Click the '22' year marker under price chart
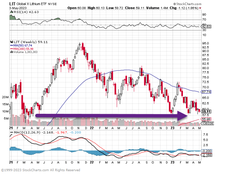Screen dimensions: 225x175 coord(92,128)
